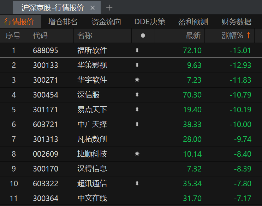Viewport: 262px width, 206px height.
Task: Select the 凡拓数创 stock name
Action: pyautogui.click(x=92, y=139)
